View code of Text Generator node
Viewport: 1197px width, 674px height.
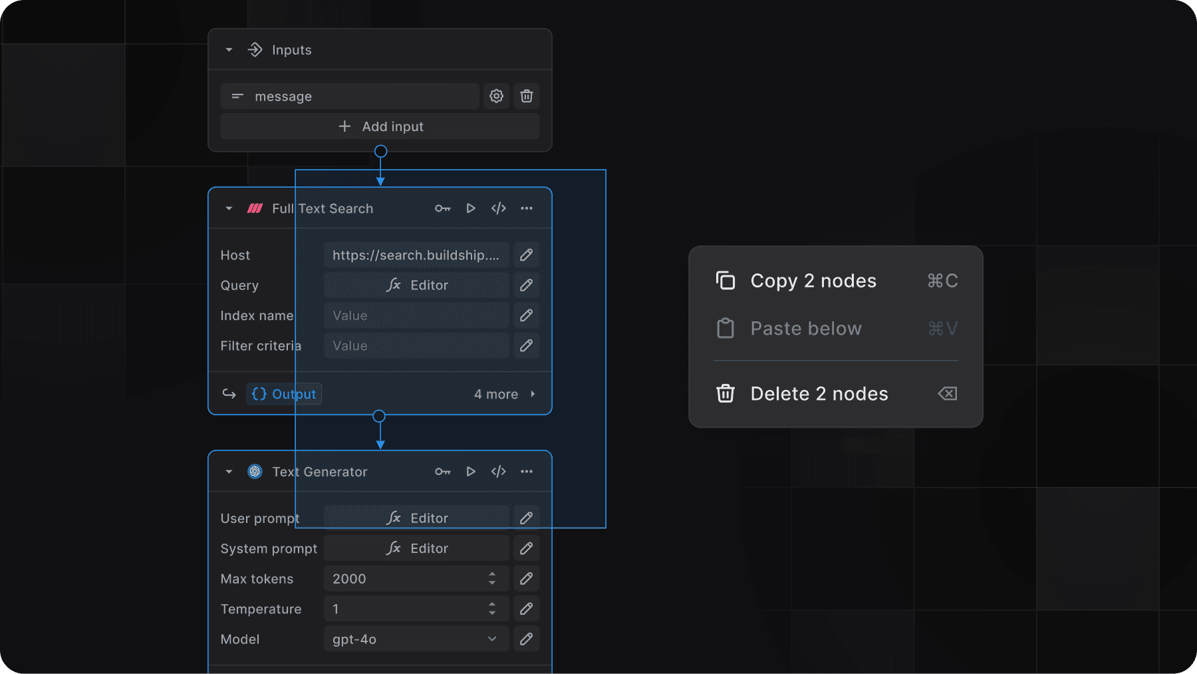(x=499, y=472)
